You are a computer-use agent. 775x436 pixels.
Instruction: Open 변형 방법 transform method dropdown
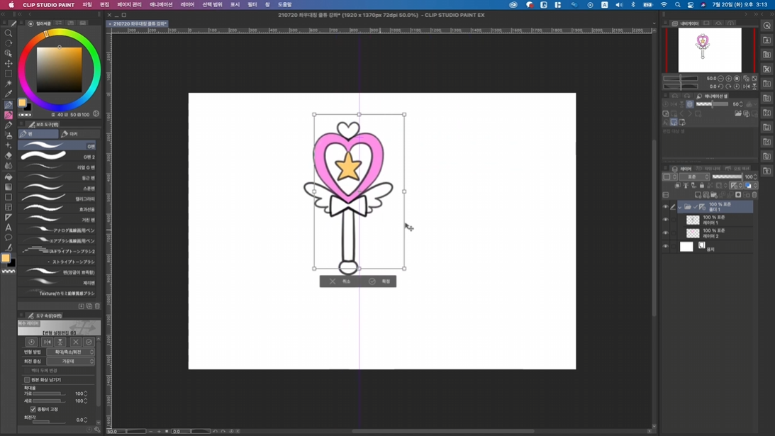pyautogui.click(x=71, y=352)
